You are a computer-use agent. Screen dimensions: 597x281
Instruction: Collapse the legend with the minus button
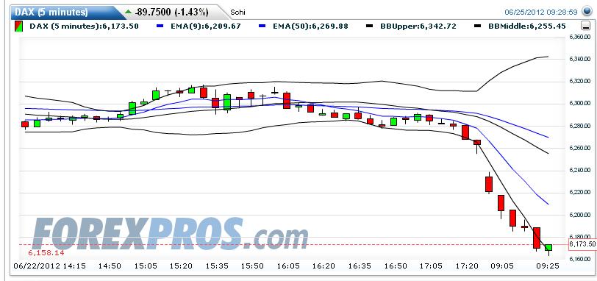[585, 26]
